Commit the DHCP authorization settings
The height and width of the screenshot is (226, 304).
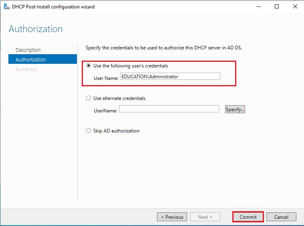[x=248, y=217]
